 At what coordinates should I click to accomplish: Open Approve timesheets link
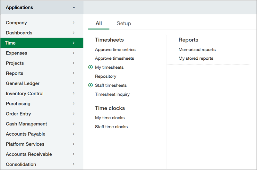point(115,58)
